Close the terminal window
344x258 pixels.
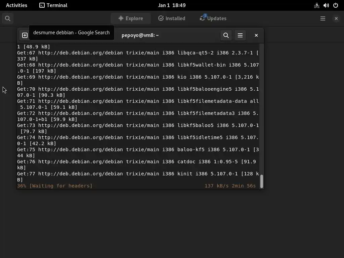click(x=256, y=35)
